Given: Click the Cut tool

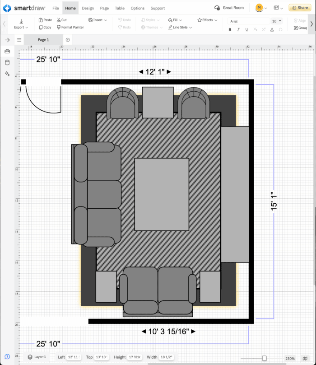Looking at the screenshot, I should point(62,20).
